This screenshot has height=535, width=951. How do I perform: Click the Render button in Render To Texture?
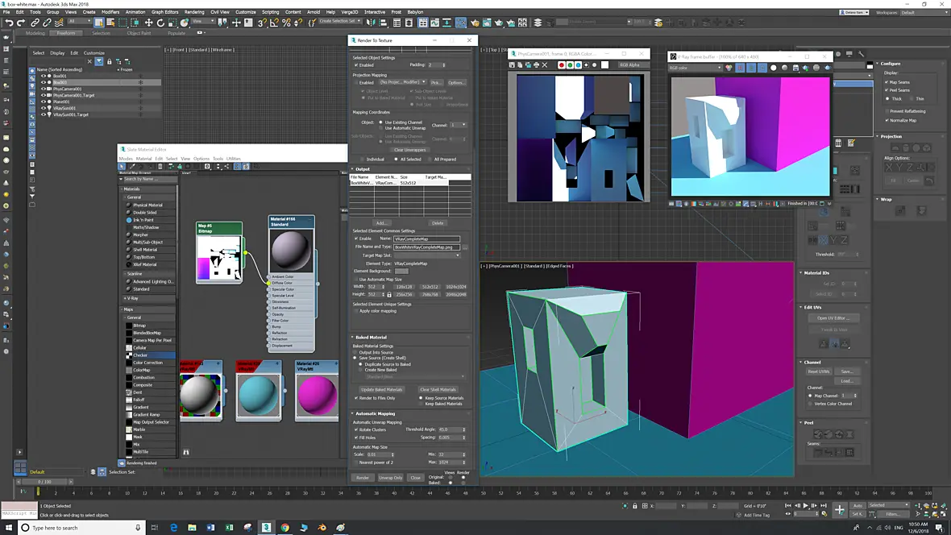(x=363, y=478)
